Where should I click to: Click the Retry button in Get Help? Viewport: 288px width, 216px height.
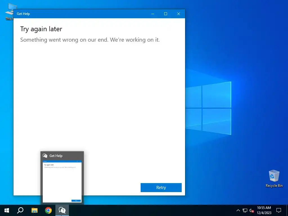tap(161, 188)
